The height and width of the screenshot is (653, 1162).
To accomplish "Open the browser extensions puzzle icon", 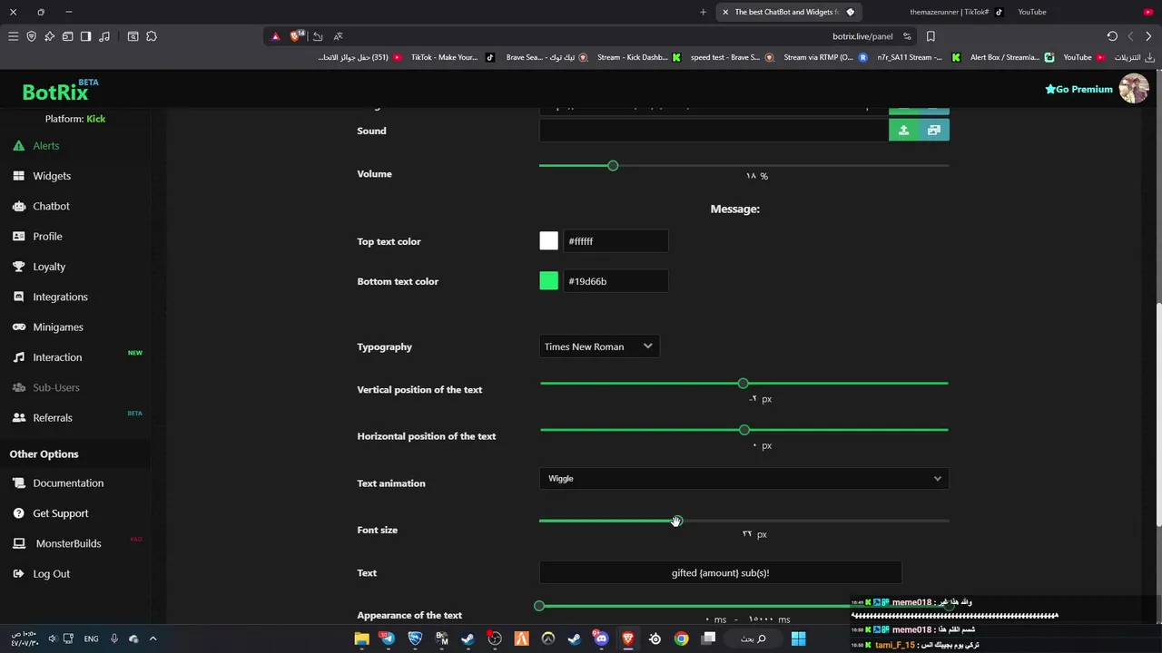I will 152,36.
